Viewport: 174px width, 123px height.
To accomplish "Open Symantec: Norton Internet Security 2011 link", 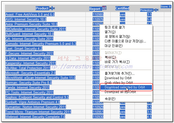I will 36,107.
